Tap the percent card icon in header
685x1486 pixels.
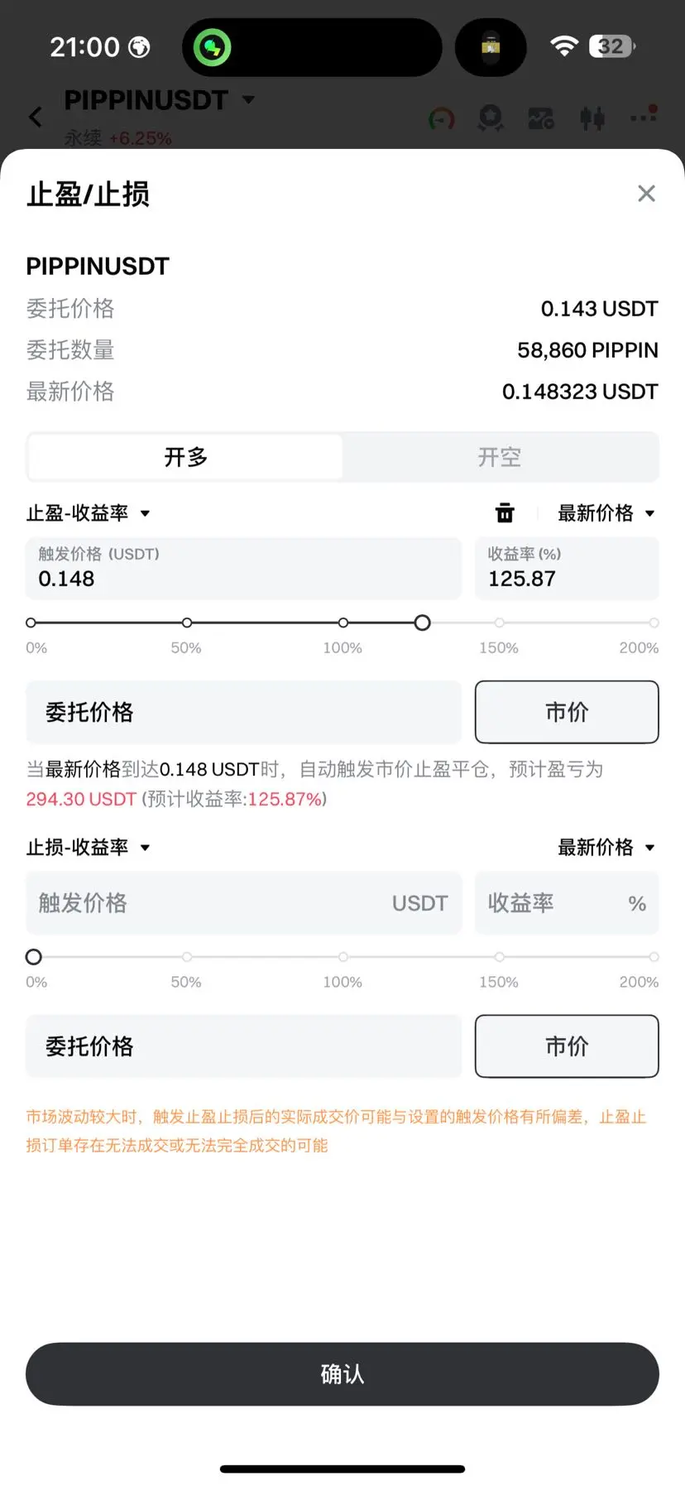(x=541, y=119)
